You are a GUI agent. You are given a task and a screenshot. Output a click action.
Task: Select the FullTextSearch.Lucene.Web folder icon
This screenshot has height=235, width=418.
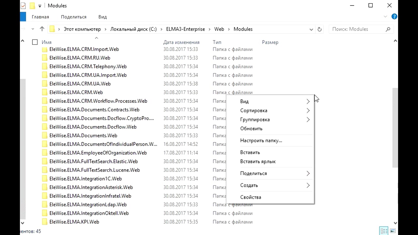point(44,170)
